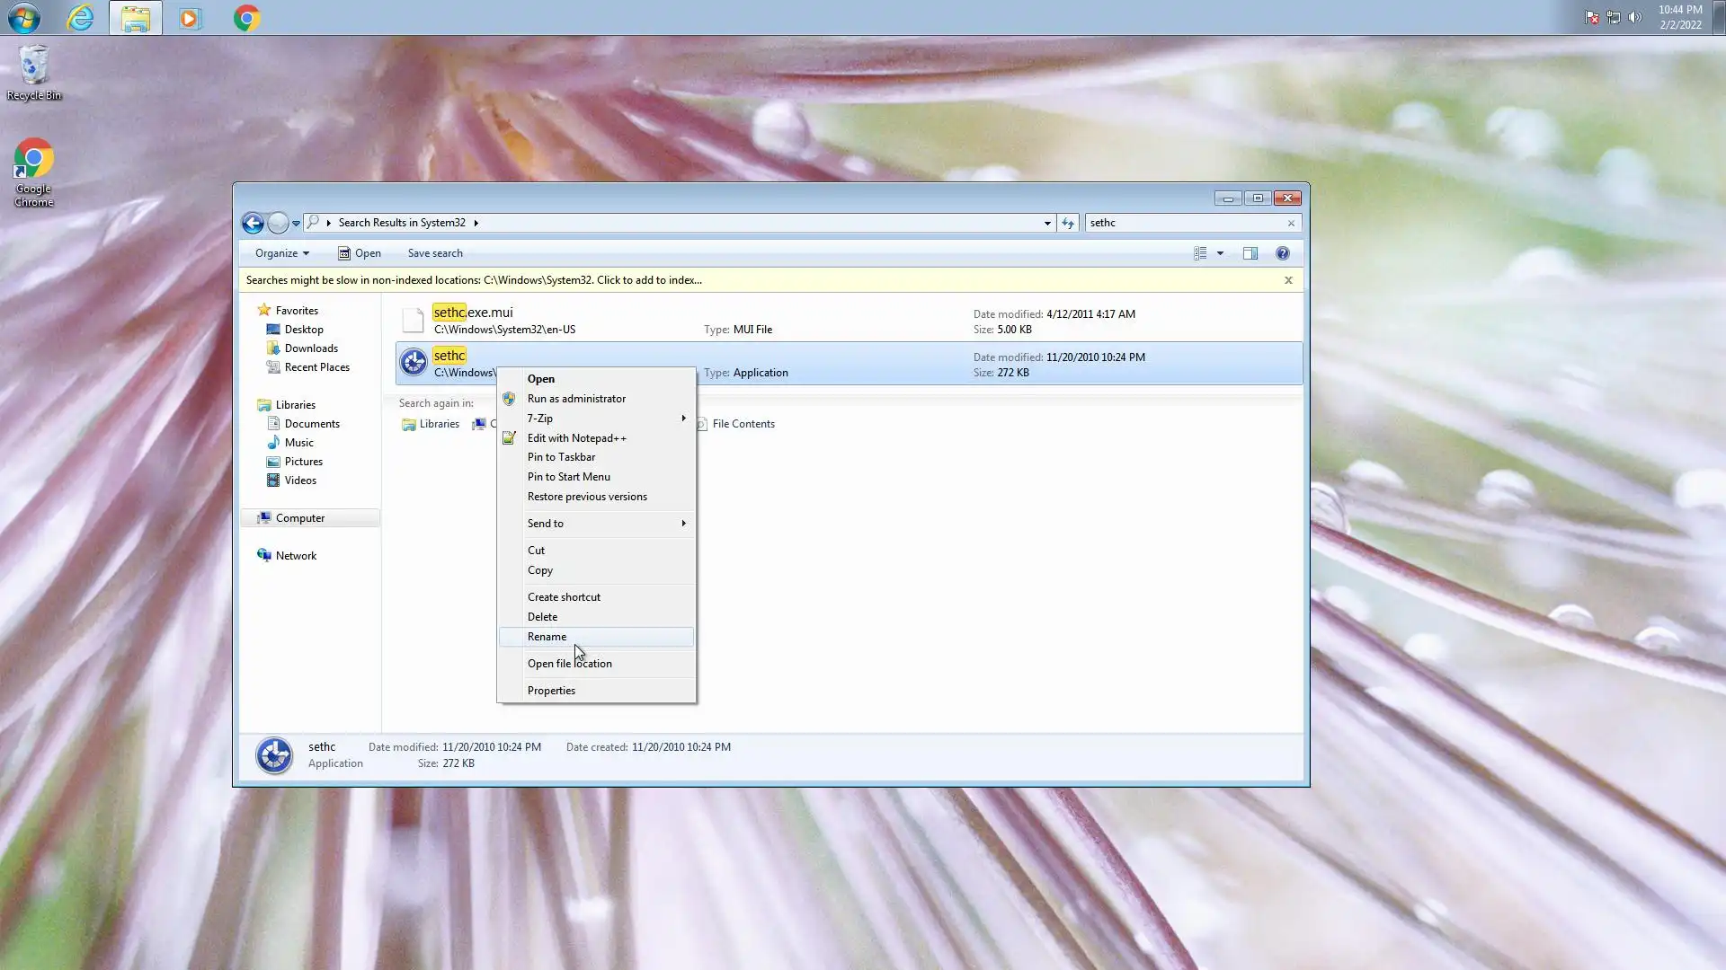Click the add to index notification message
The height and width of the screenshot is (970, 1726).
(x=474, y=280)
